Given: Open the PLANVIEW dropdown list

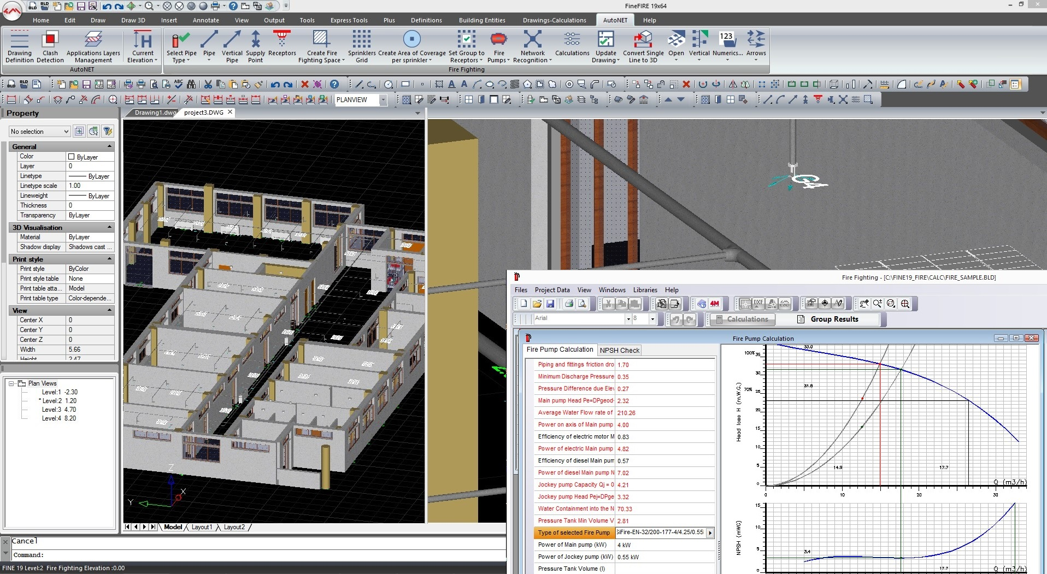Looking at the screenshot, I should pyautogui.click(x=383, y=100).
